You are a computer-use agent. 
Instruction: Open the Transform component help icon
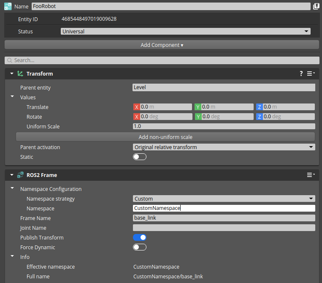coord(301,73)
